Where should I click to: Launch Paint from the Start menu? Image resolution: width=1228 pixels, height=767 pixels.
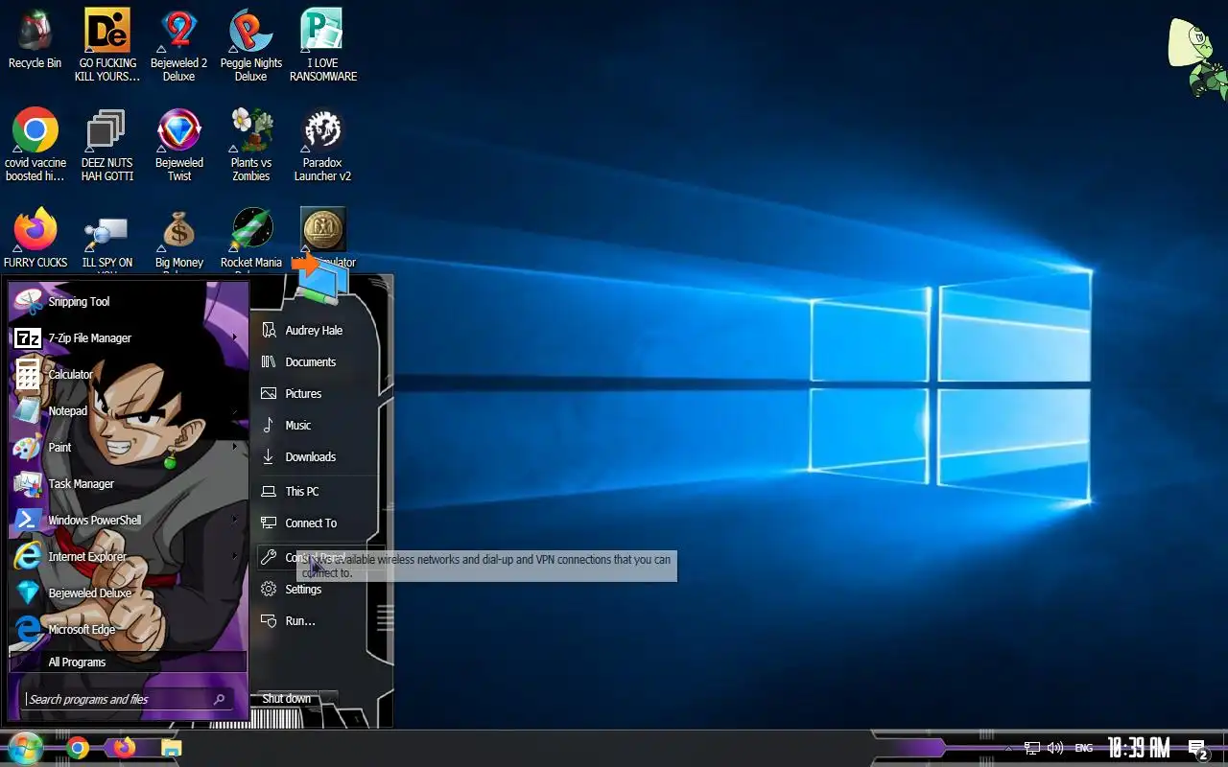pos(128,448)
